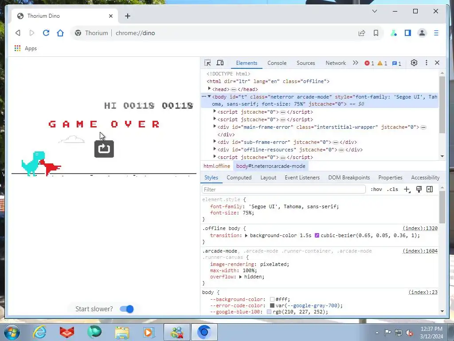Image resolution: width=454 pixels, height=341 pixels.
Task: Switch to the Network tab
Action: click(336, 63)
